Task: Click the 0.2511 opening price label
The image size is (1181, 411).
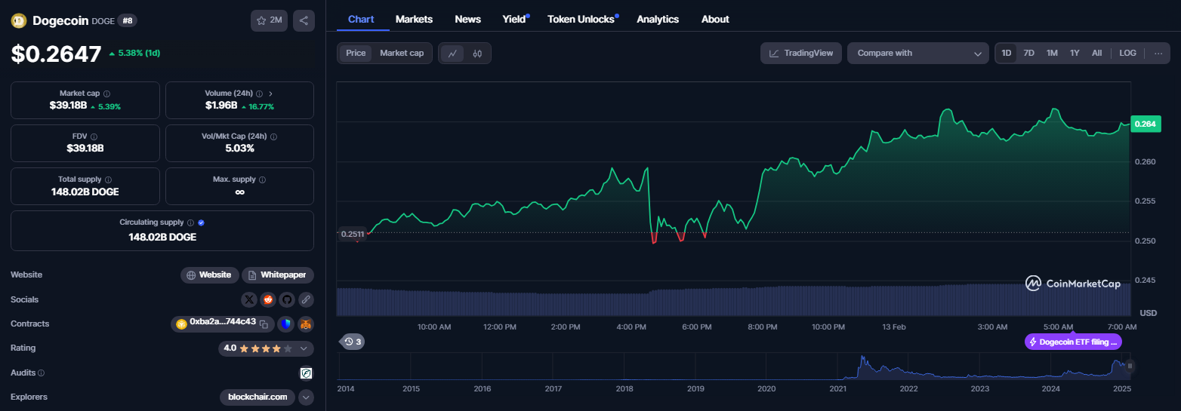Action: [x=353, y=234]
